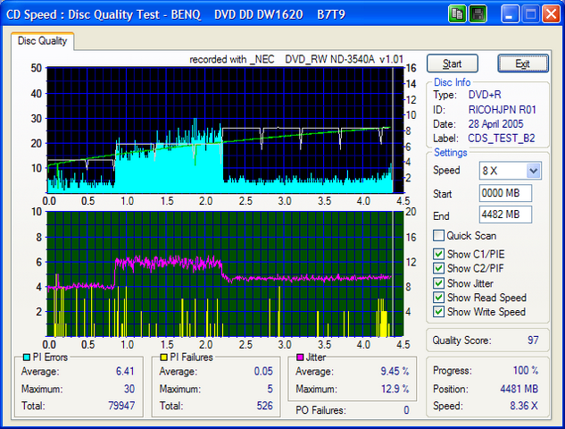Click the current Speed value 8.36 X
The height and width of the screenshot is (429, 565).
524,406
